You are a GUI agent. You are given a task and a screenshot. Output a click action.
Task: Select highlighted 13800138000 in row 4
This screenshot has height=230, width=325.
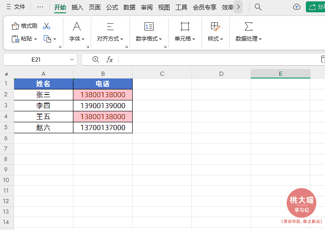pyautogui.click(x=103, y=117)
